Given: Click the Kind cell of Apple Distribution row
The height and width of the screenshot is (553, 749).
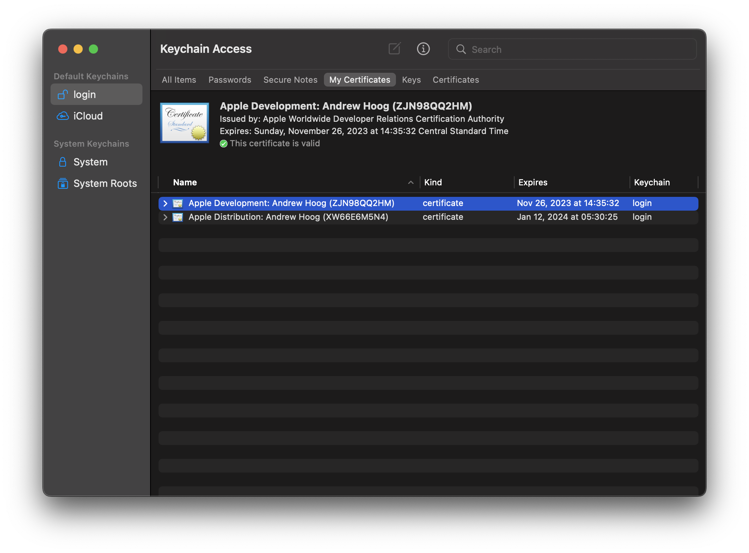Looking at the screenshot, I should (443, 217).
